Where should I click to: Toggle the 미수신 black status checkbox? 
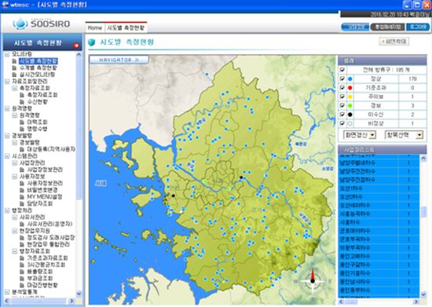342,115
